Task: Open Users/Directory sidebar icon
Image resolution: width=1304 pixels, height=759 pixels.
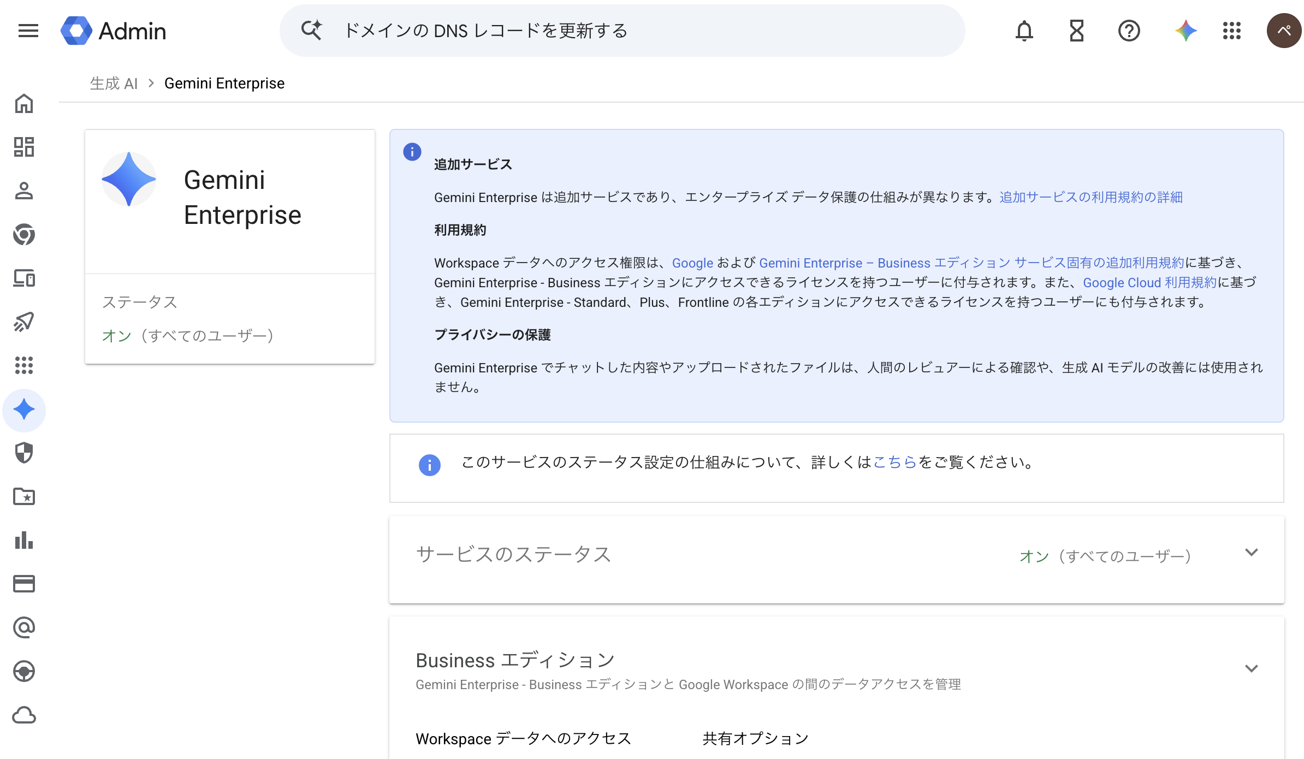Action: [x=24, y=191]
